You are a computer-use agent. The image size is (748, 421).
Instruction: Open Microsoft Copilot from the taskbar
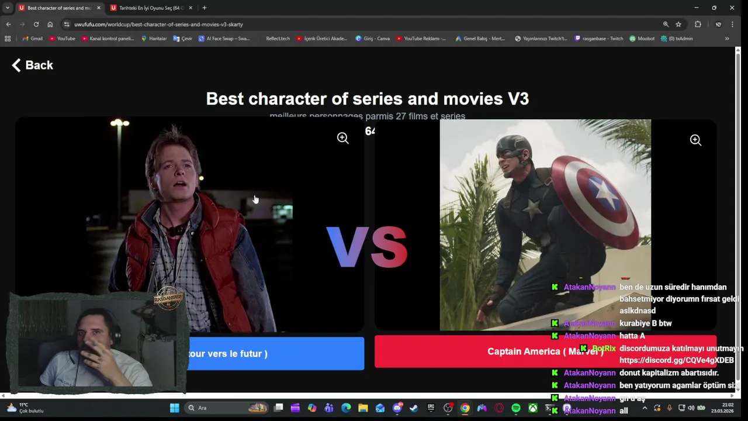[312, 408]
